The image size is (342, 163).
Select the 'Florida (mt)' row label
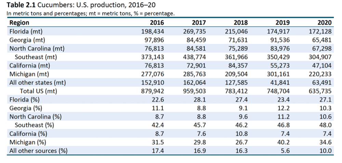pos(26,32)
